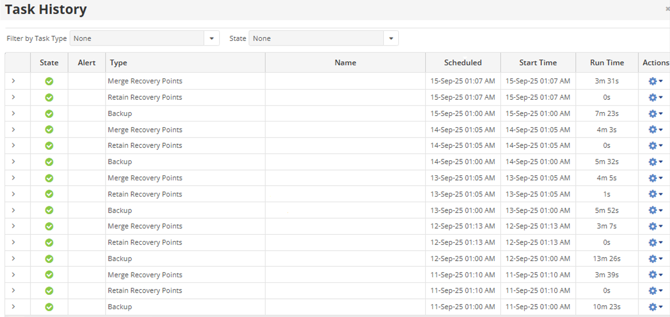Click the run time cell "4m 5s"
This screenshot has height=317, width=670.
[607, 178]
